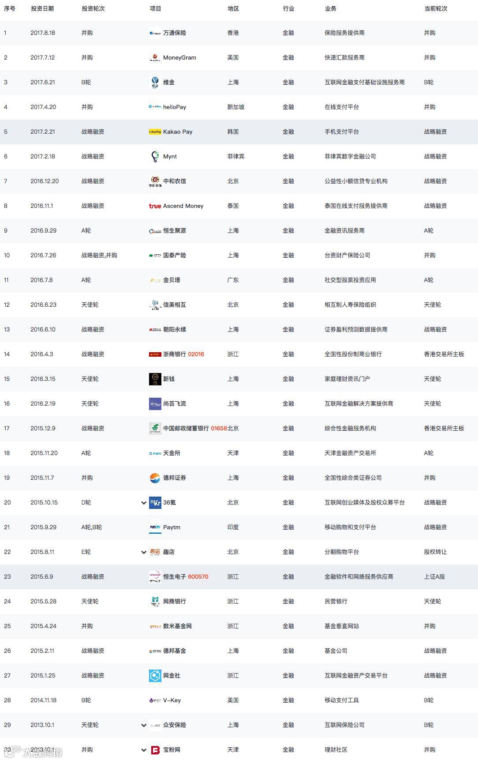
Task: Click the 天金所 logo icon
Action: [x=155, y=453]
